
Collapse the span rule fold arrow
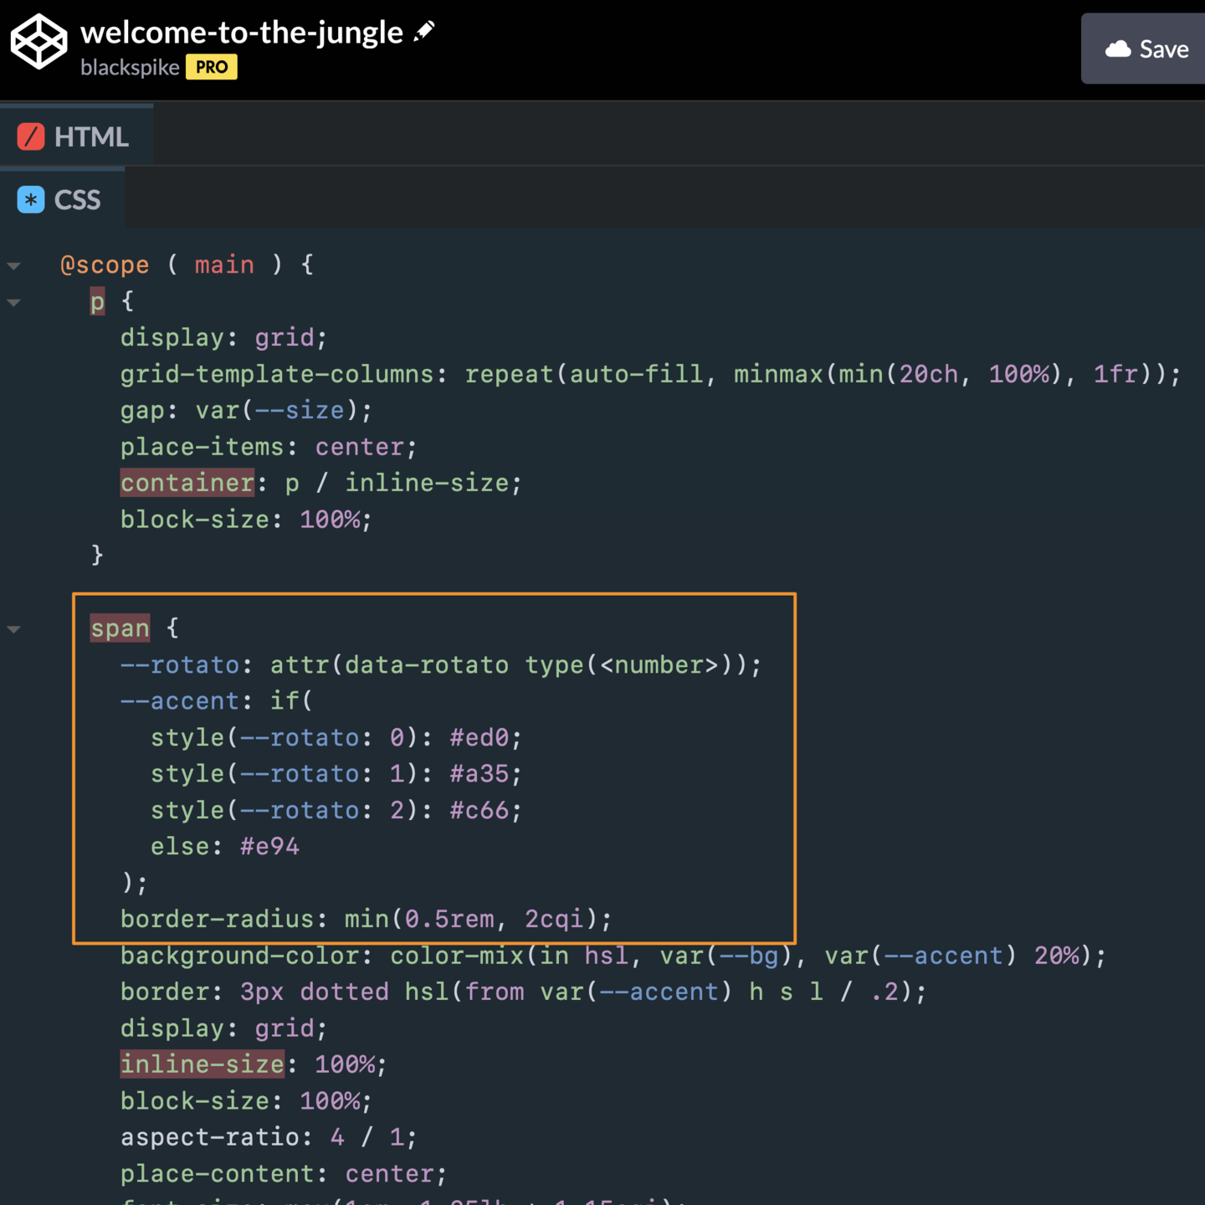click(14, 629)
